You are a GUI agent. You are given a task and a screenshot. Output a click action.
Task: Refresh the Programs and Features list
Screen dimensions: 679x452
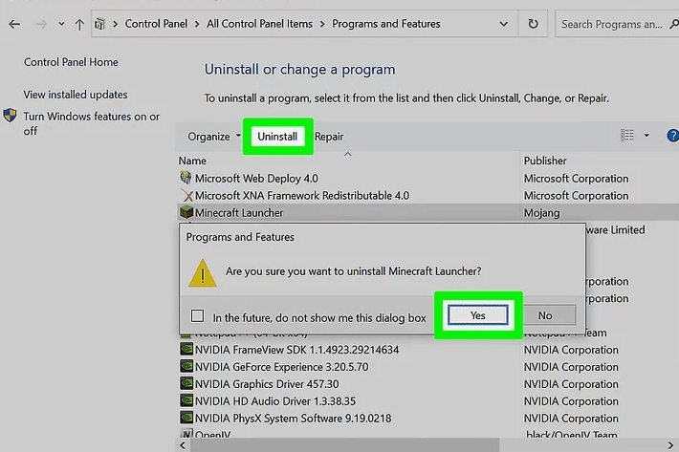click(x=533, y=24)
